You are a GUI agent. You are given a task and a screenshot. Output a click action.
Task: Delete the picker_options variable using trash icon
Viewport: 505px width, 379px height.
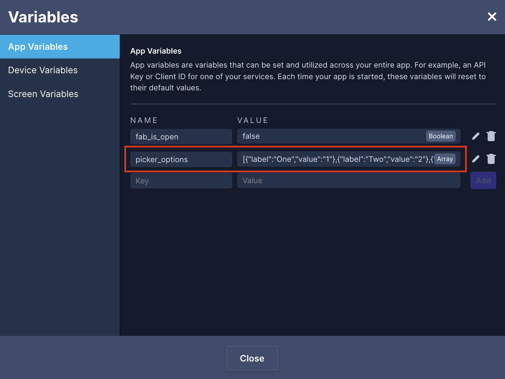(x=491, y=159)
